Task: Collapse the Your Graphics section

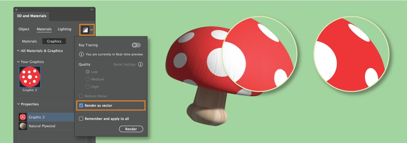Action: pyautogui.click(x=18, y=62)
